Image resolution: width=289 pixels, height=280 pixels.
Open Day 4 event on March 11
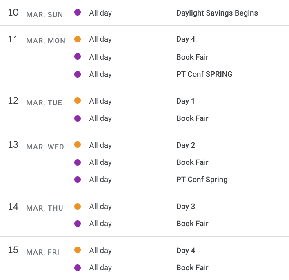click(x=186, y=39)
